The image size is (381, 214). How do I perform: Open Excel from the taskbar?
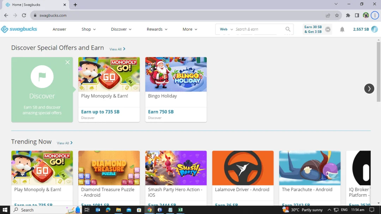click(x=181, y=210)
